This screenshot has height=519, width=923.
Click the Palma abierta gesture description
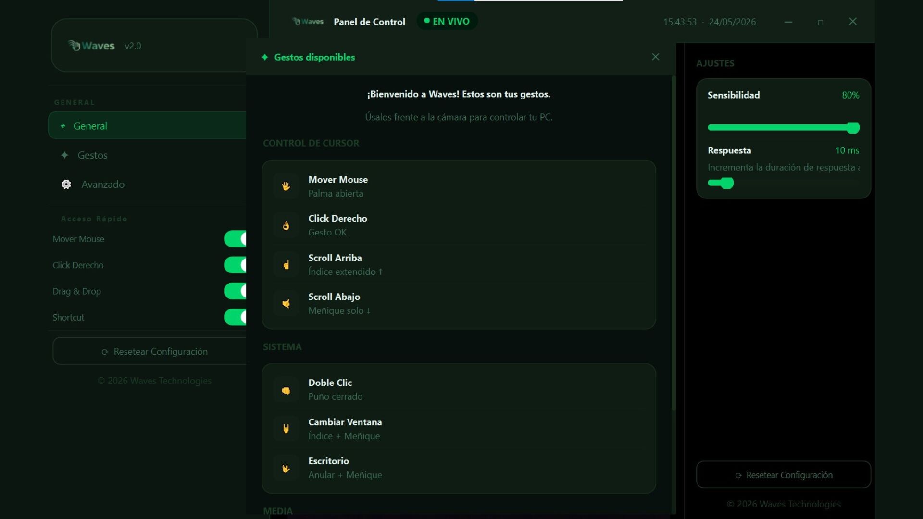[336, 194]
